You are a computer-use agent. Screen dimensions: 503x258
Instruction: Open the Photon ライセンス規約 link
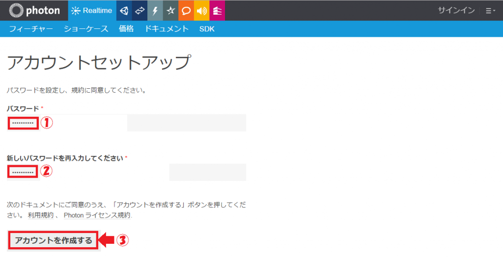click(97, 215)
